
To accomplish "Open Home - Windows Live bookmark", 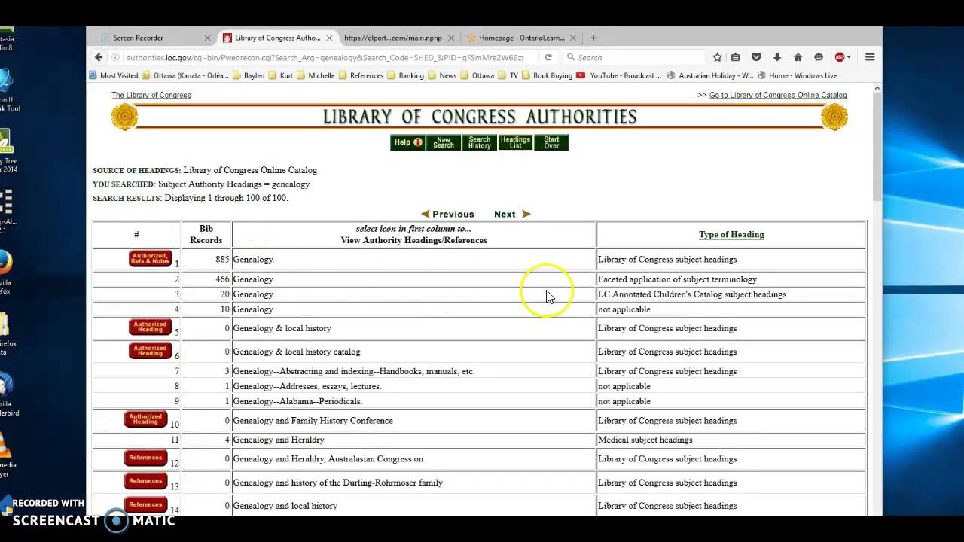I will tap(798, 75).
